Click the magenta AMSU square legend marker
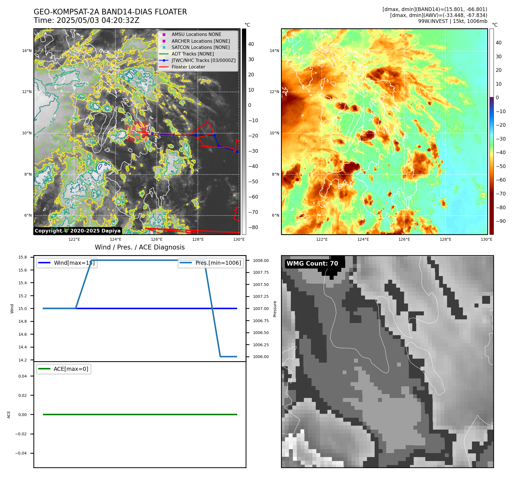The image size is (513, 478). click(164, 35)
